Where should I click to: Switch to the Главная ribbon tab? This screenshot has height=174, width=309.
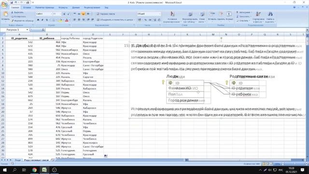click(15, 8)
